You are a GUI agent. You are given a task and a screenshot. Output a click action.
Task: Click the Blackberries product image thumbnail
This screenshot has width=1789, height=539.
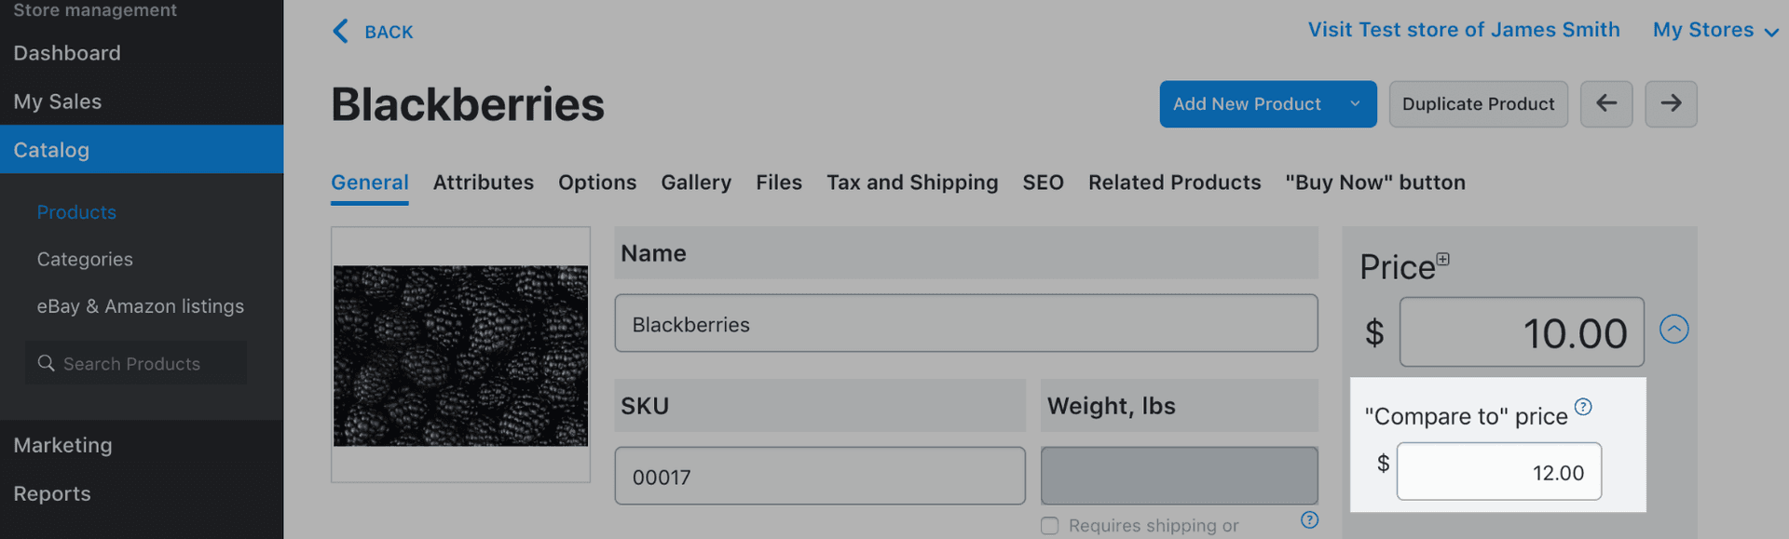460,355
